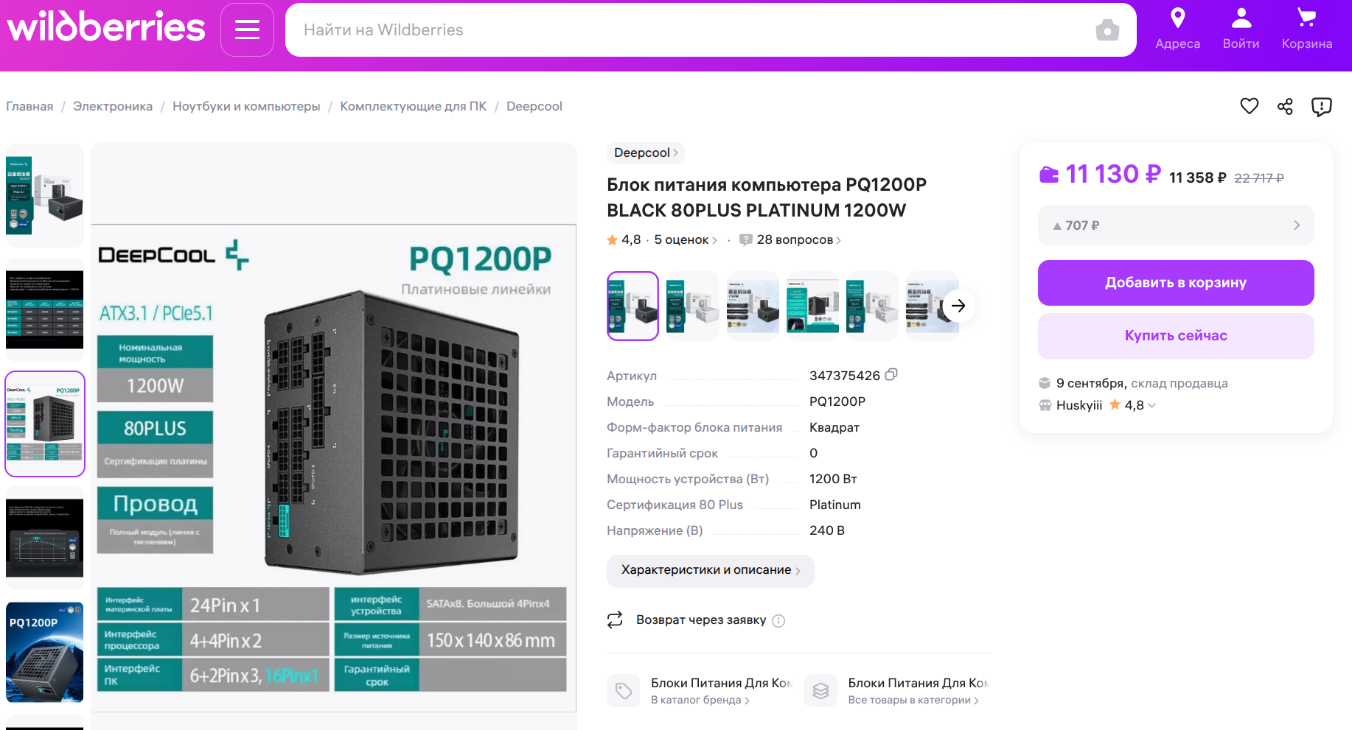Screen dimensions: 1352x730
Task: Open the Корзина cart
Action: point(1306,29)
